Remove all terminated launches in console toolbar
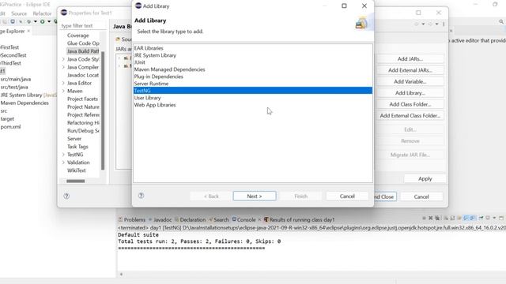 click(x=437, y=218)
